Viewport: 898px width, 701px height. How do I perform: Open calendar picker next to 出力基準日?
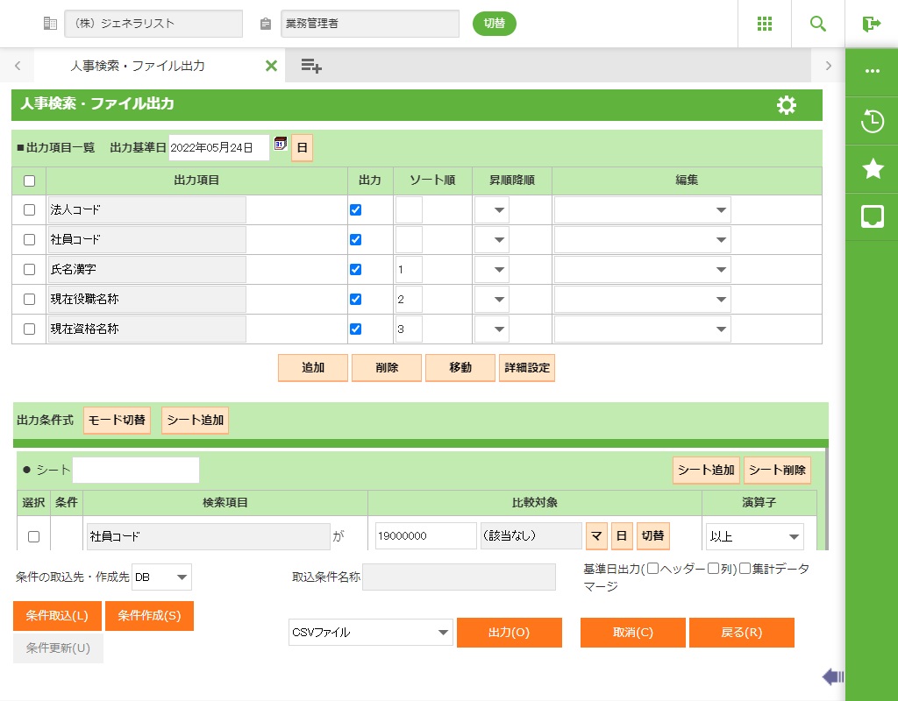281,145
